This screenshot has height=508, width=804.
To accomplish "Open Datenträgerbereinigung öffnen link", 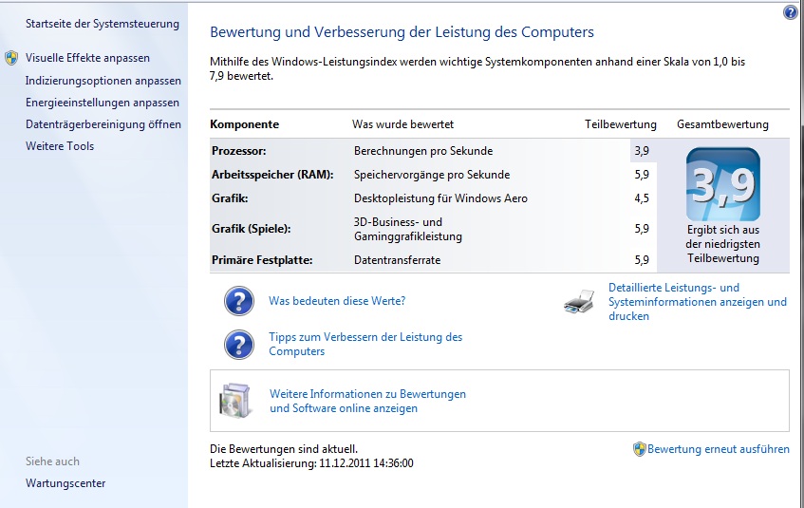I will coord(103,124).
